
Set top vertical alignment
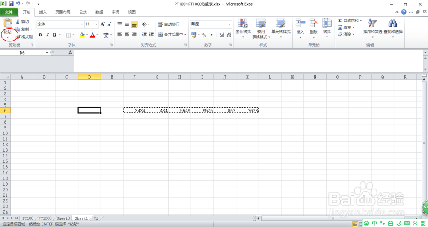(119, 24)
